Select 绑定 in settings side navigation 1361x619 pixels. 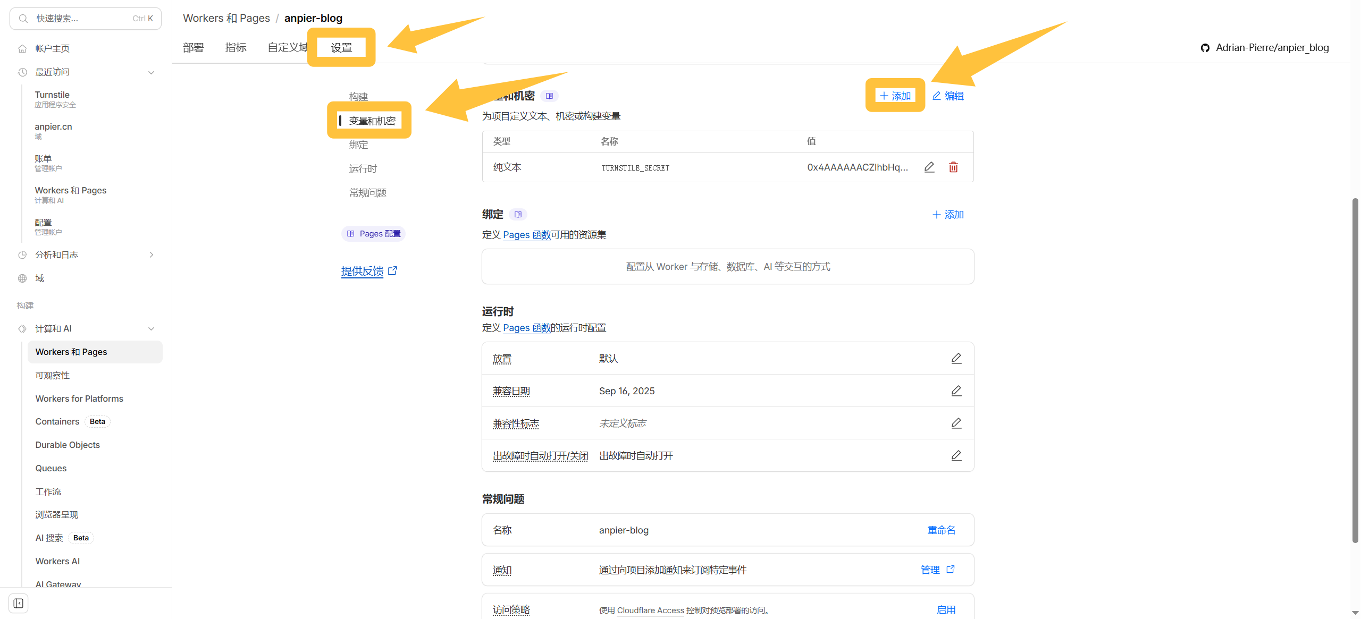pos(359,145)
